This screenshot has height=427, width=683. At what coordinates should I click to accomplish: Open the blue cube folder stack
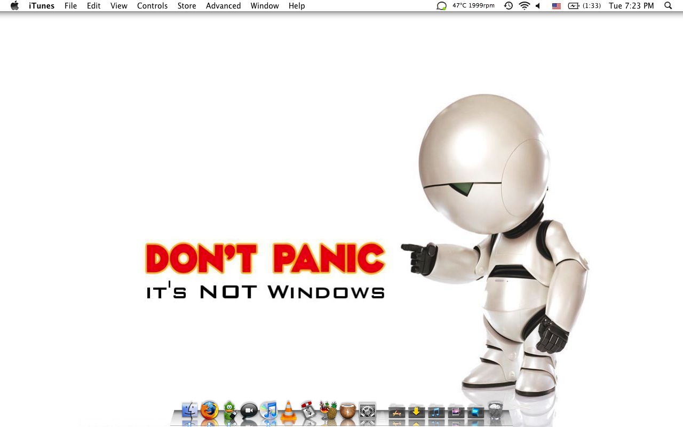(x=475, y=412)
